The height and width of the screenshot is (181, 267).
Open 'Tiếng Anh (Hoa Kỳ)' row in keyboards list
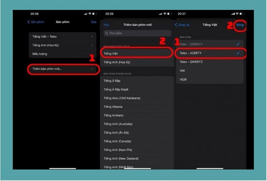click(x=62, y=45)
